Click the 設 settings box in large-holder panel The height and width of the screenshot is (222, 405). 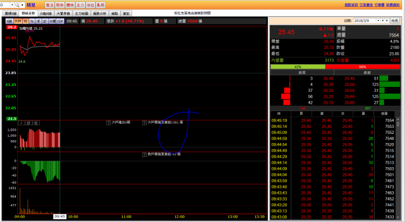[x=29, y=123]
